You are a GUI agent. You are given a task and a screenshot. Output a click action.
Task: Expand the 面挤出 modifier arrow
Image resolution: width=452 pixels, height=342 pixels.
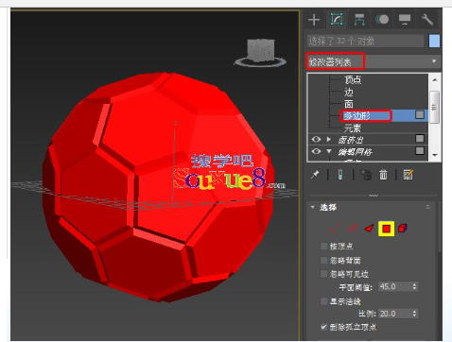pyautogui.click(x=329, y=139)
